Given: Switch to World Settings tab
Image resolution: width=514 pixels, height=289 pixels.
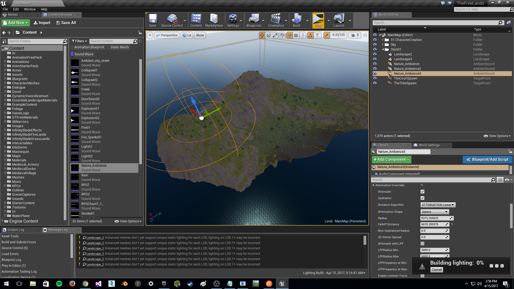Looking at the screenshot, I should [x=429, y=145].
